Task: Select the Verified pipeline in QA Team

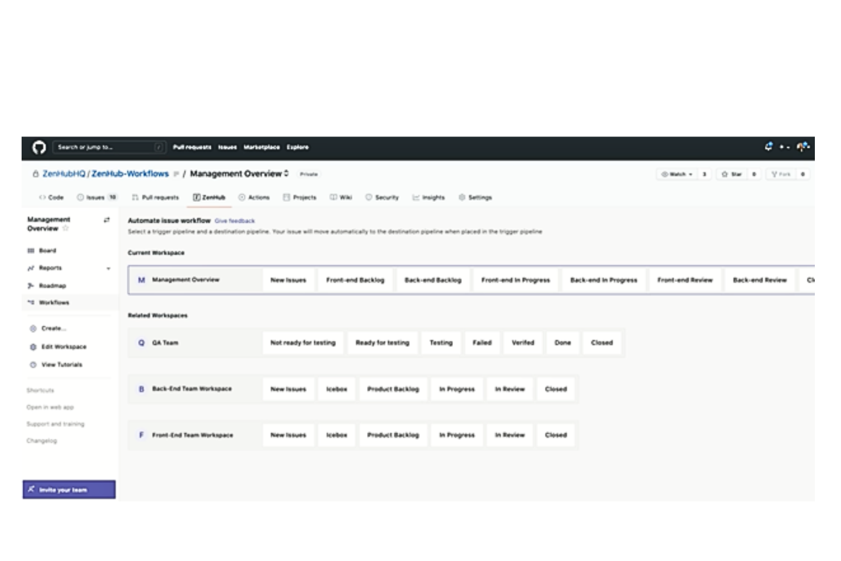Action: [x=523, y=343]
